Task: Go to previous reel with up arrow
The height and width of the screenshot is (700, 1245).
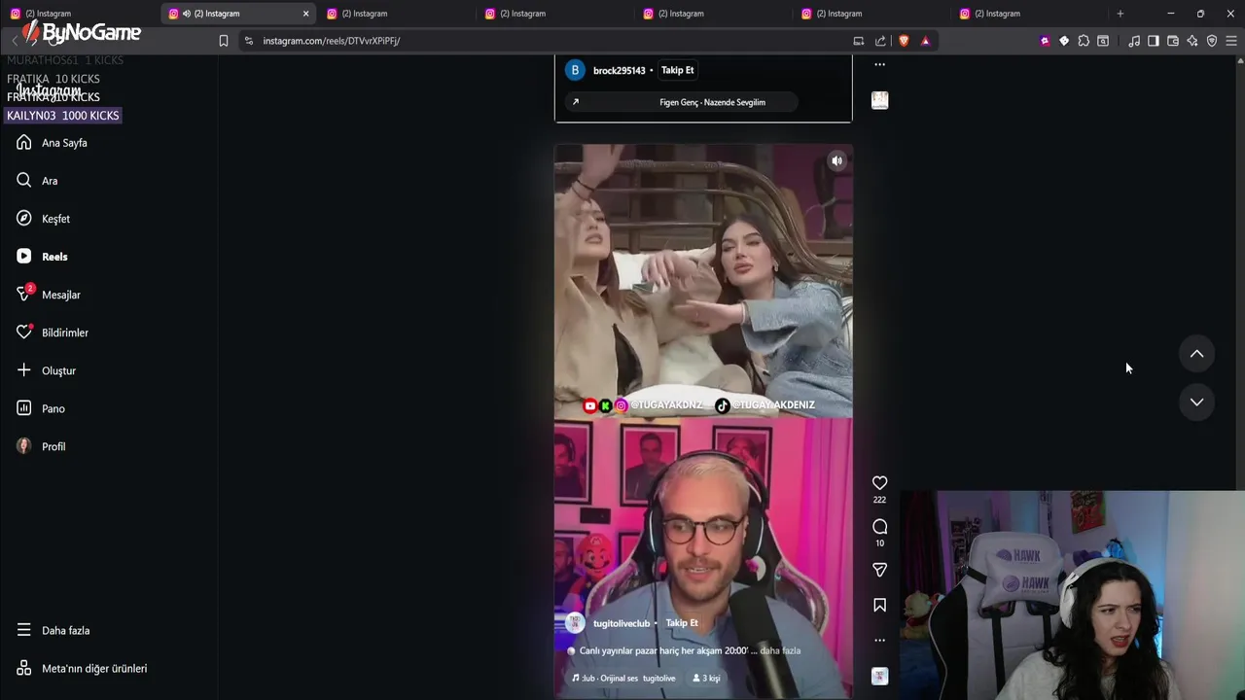Action: 1196,354
